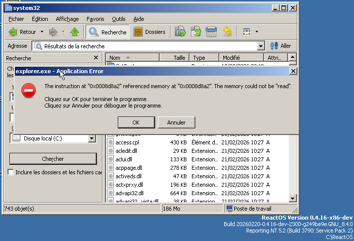Click OK in the Application Error dialog
The height and width of the screenshot is (241, 354).
coord(136,122)
